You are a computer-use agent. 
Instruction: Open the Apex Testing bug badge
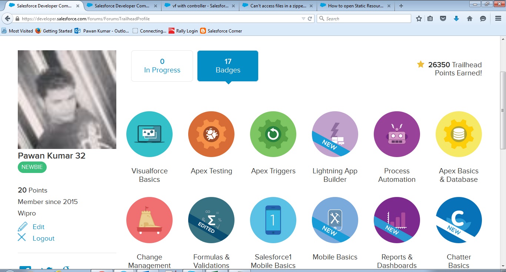tap(211, 134)
